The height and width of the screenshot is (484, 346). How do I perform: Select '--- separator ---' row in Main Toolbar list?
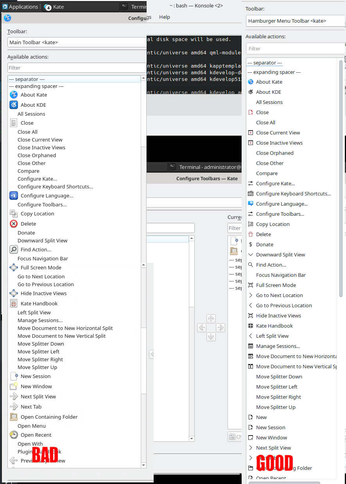tap(74, 79)
